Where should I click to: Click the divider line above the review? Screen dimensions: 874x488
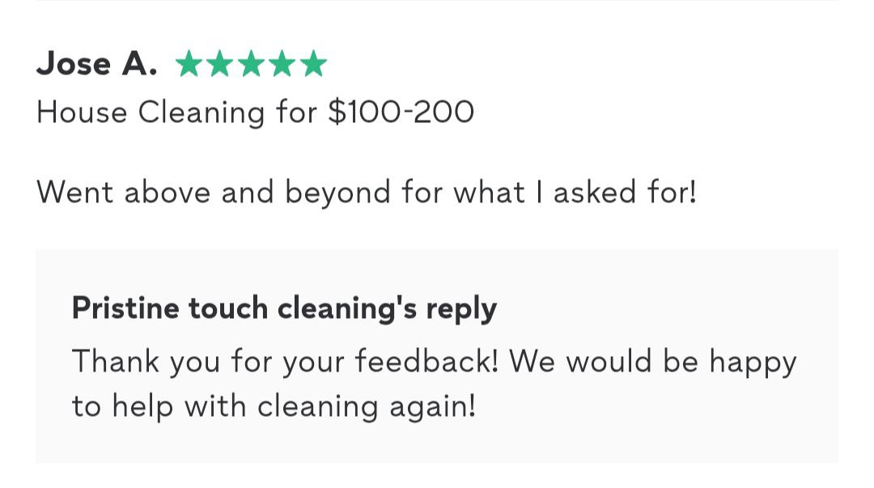tap(437, 1)
